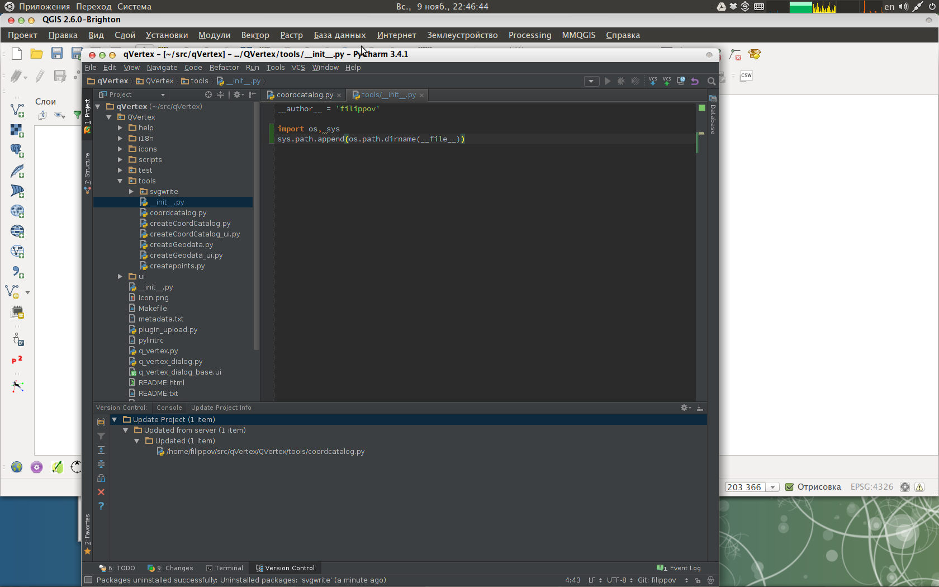Click the Terminal tool window button
The width and height of the screenshot is (939, 587).
click(x=225, y=568)
